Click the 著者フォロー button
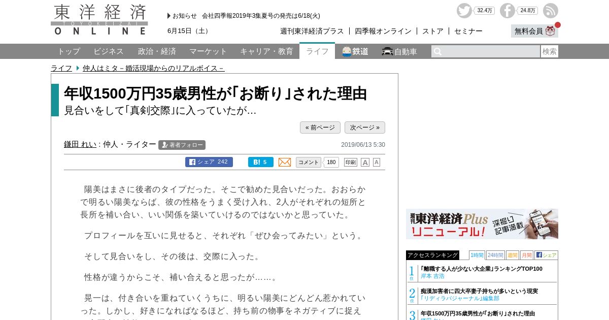The height and width of the screenshot is (320, 609). click(182, 145)
